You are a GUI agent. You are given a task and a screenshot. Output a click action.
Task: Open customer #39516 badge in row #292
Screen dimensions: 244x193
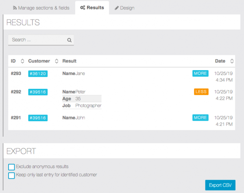click(x=38, y=92)
